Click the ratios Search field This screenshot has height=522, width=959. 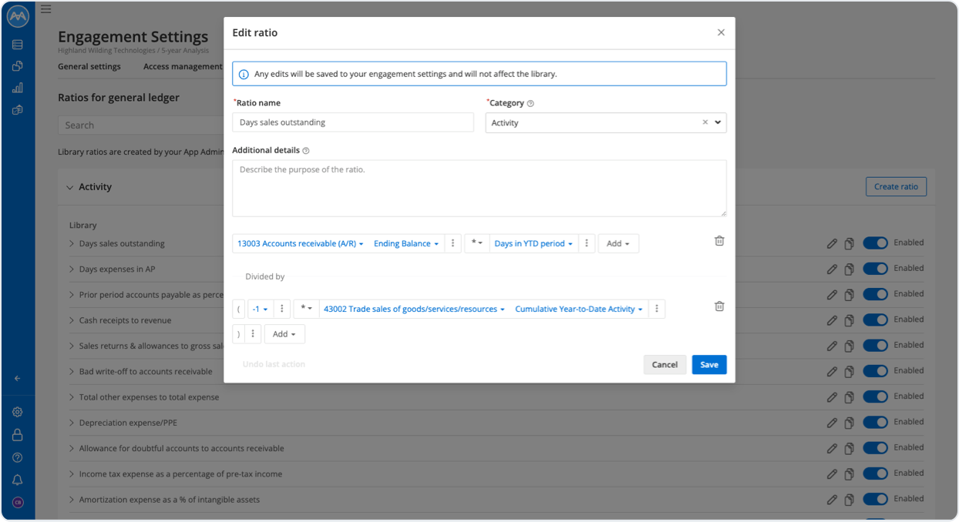pyautogui.click(x=142, y=125)
